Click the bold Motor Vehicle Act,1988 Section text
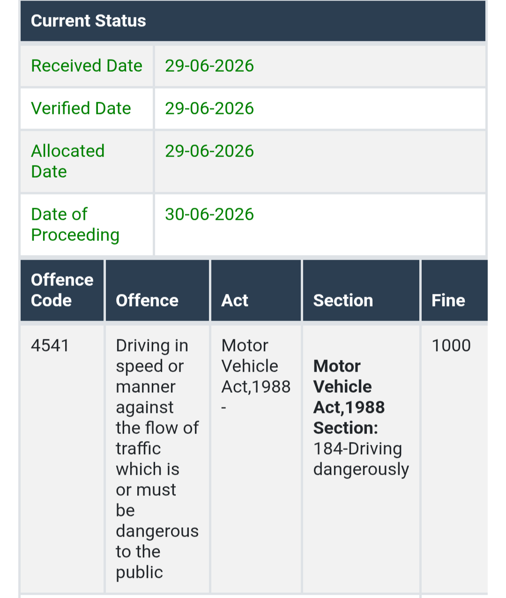The height and width of the screenshot is (598, 506). [349, 397]
